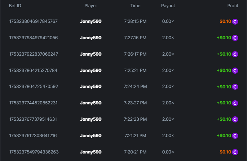The image size is (247, 161).
Task: Click the coin icon in the 7:22:23 PM row
Action: click(235, 119)
